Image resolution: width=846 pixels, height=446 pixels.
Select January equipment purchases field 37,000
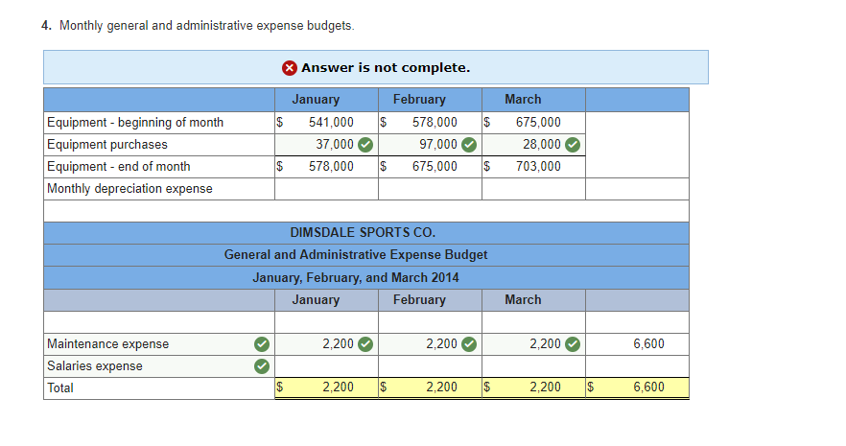326,145
